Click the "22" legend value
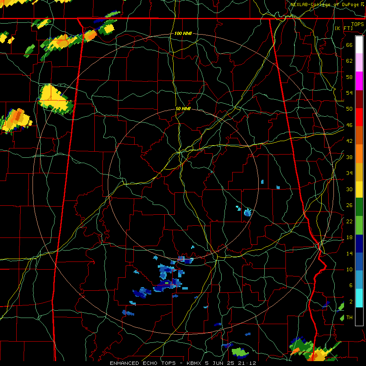Screen dimensions: 366x366 [349, 221]
